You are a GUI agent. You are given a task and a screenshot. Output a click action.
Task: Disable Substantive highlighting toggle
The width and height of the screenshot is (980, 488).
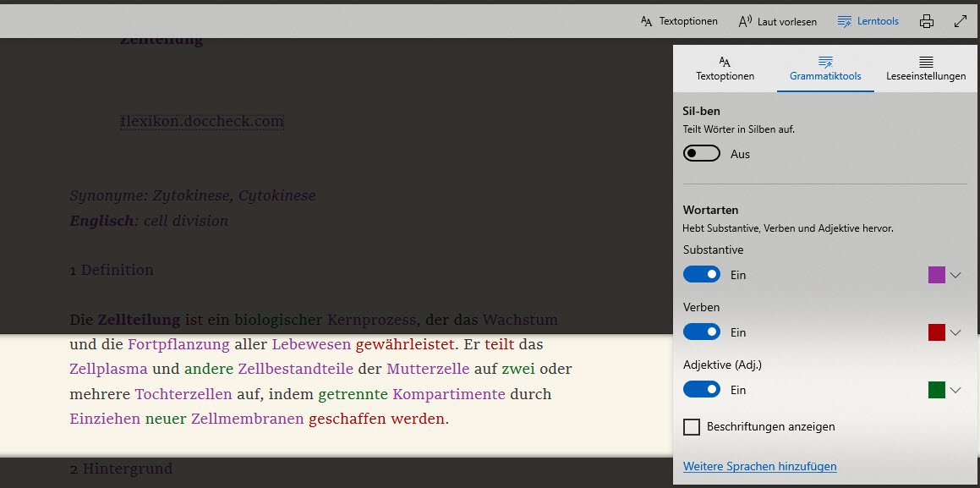point(701,275)
